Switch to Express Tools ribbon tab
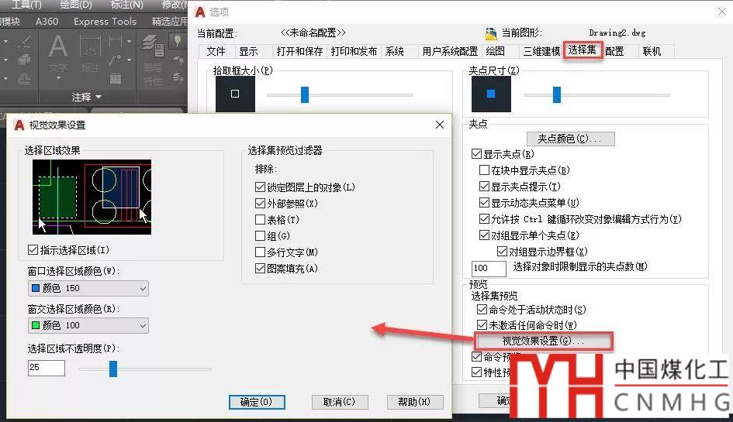 coord(105,22)
